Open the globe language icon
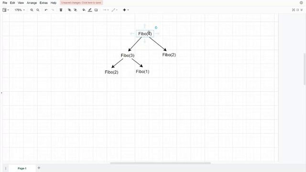 coord(301,3)
